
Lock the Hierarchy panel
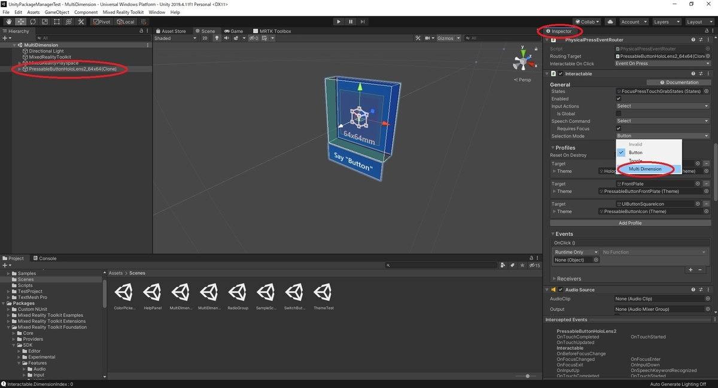(141, 31)
